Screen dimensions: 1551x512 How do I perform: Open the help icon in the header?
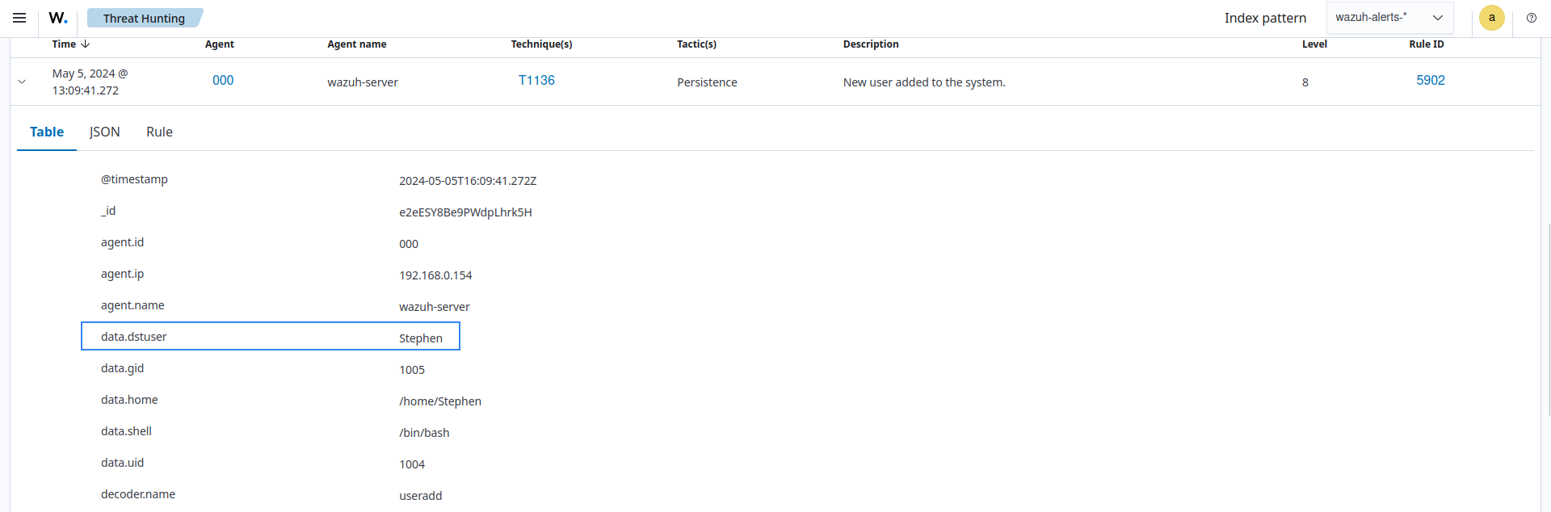pyautogui.click(x=1531, y=18)
